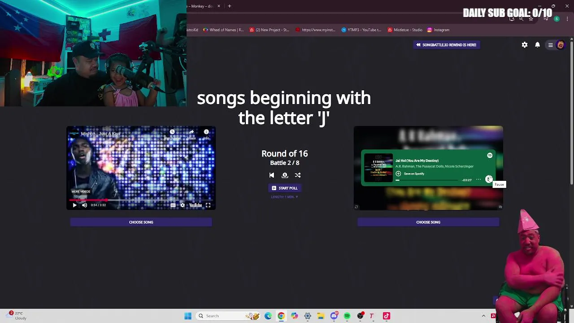Pause the Spotify track Jai Ho
Screen dimensions: 574x323
point(489,179)
